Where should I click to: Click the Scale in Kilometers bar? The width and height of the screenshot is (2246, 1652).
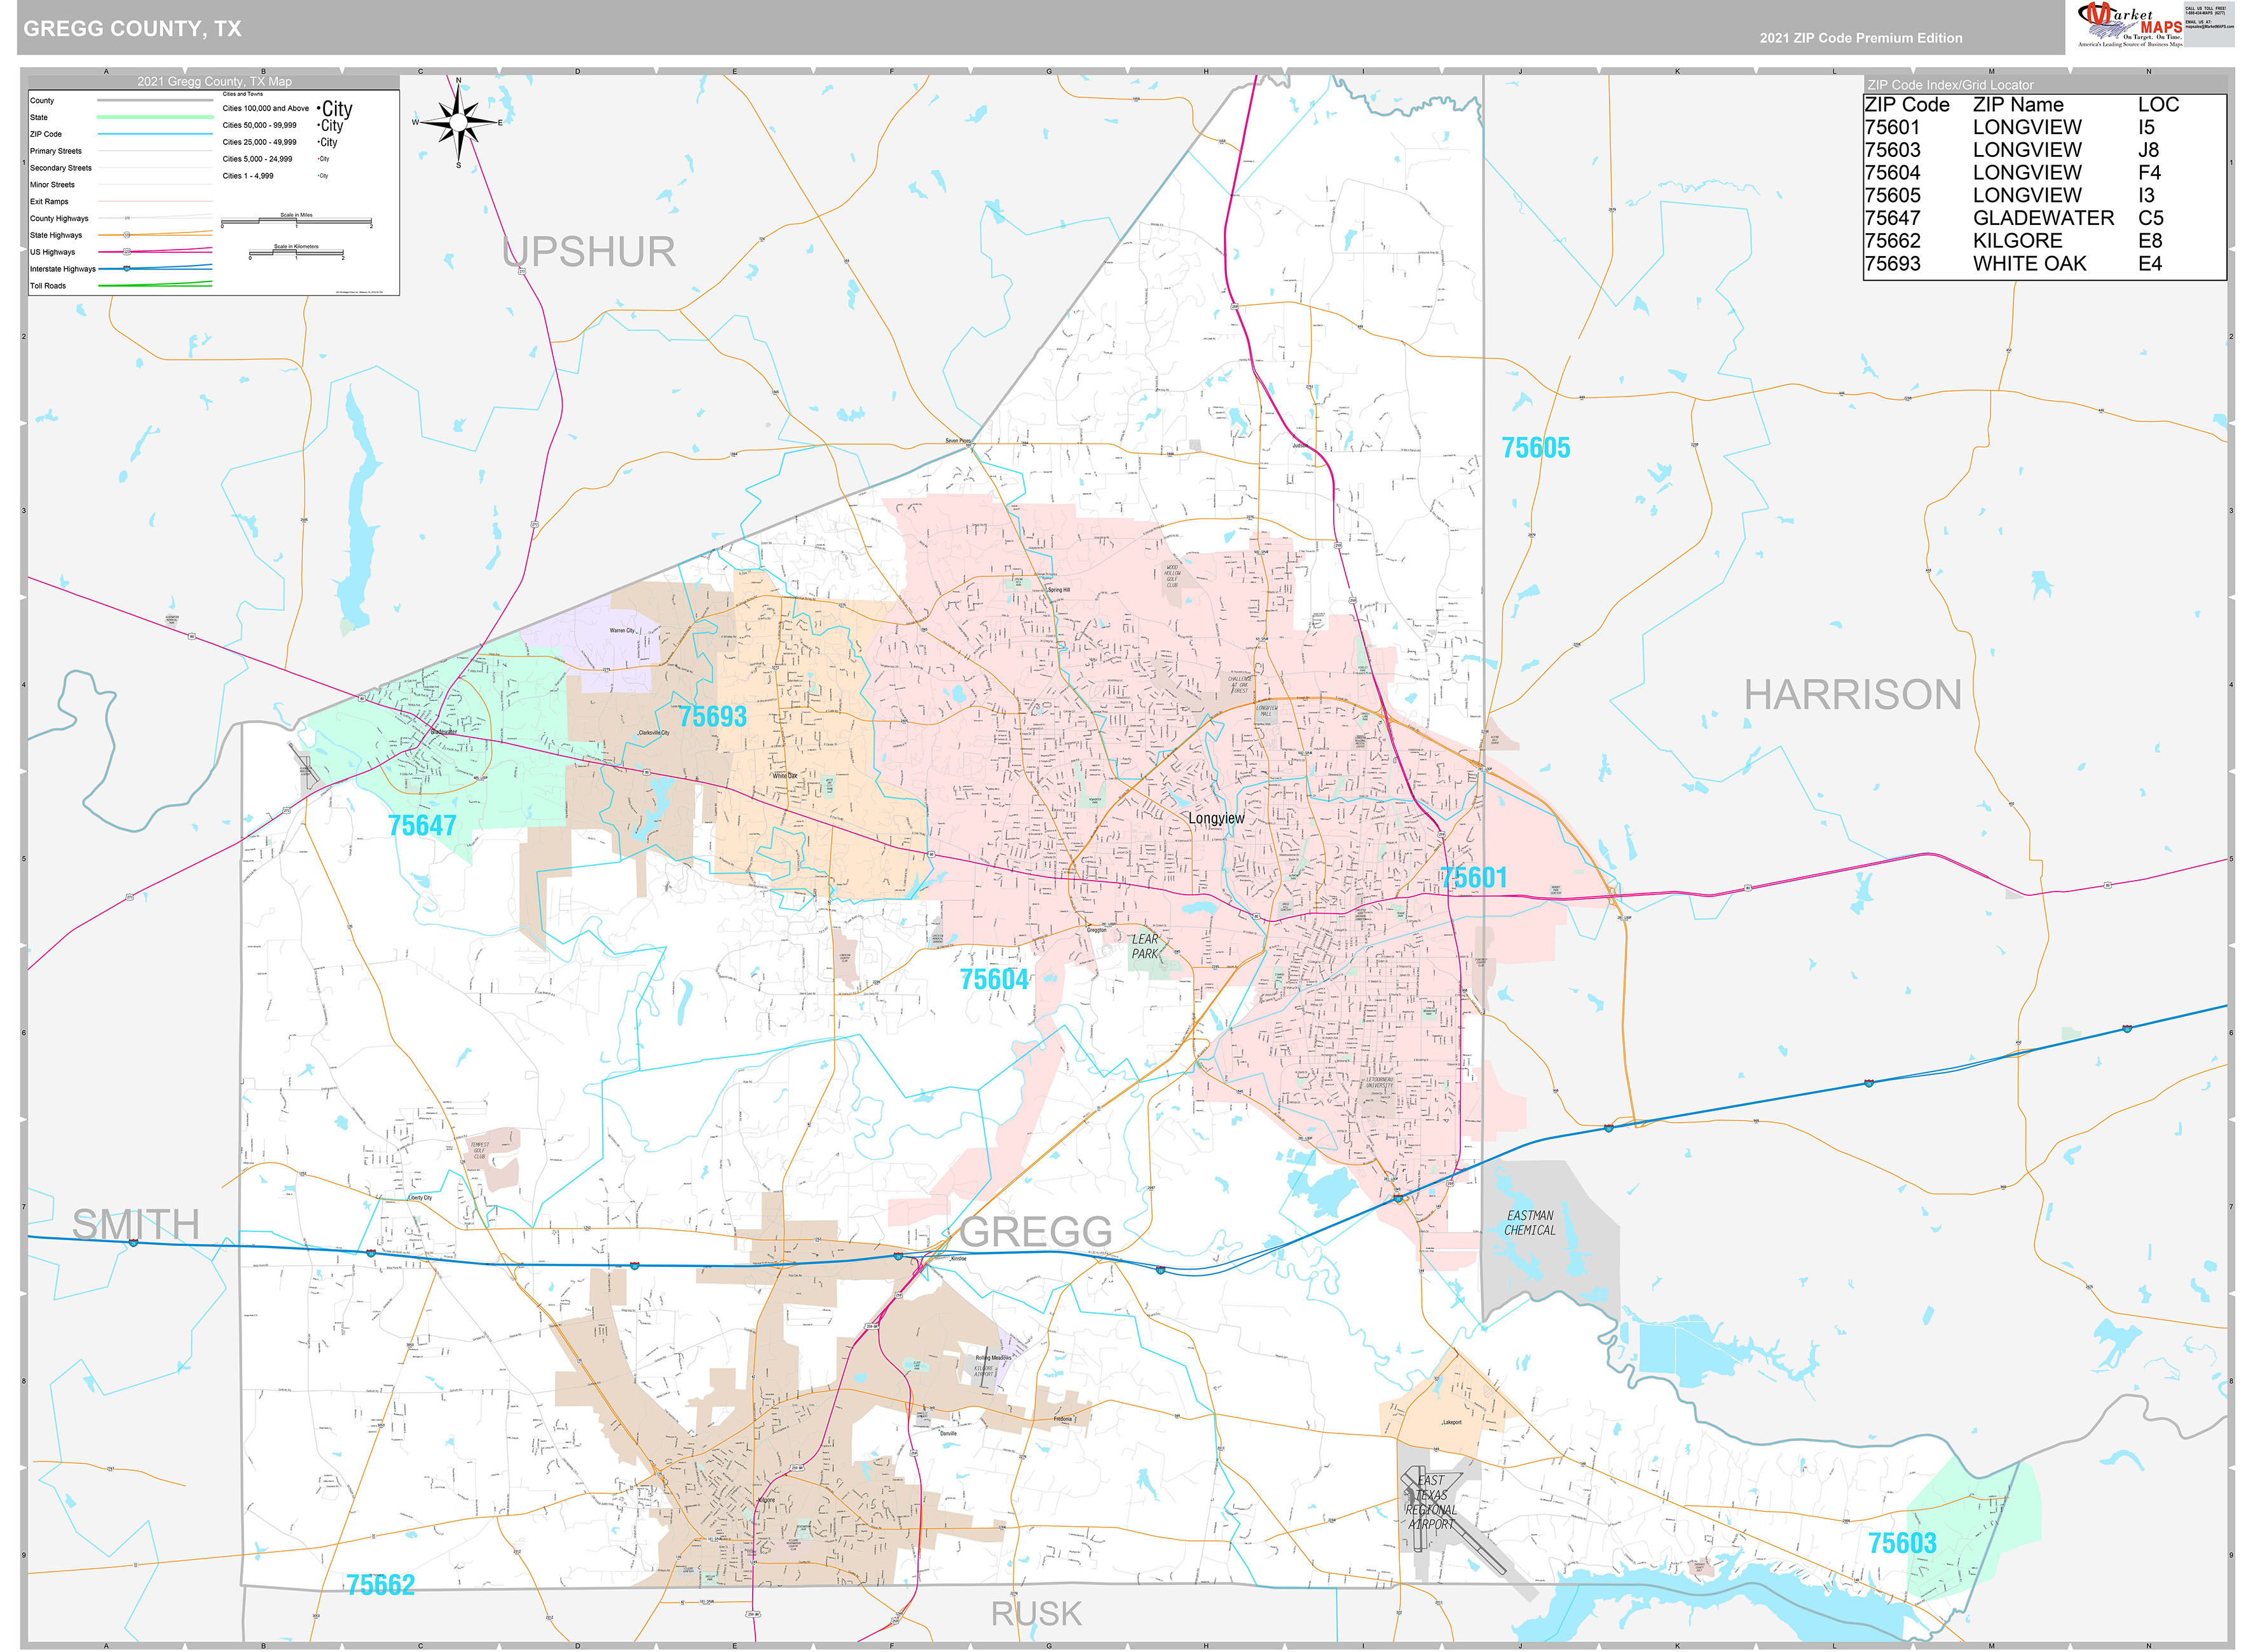[296, 252]
